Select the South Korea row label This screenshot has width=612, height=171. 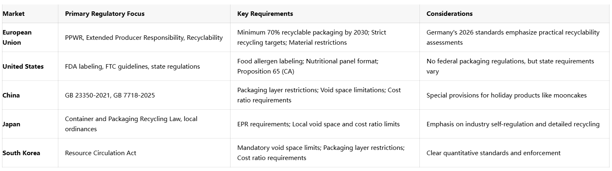pos(21,153)
